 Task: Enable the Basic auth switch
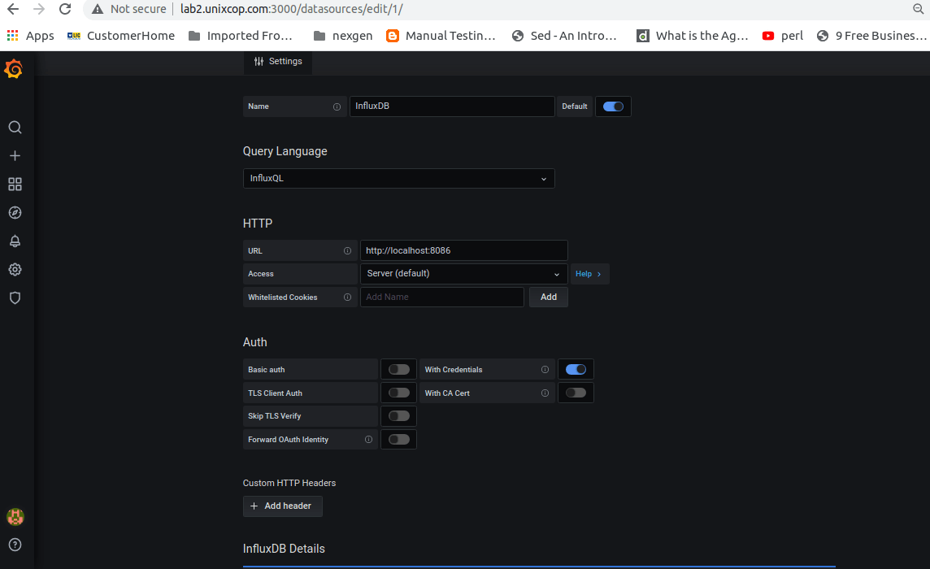tap(399, 370)
